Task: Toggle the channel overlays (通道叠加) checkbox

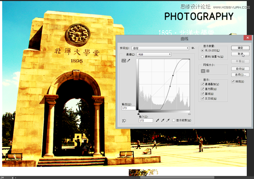Action: point(202,84)
